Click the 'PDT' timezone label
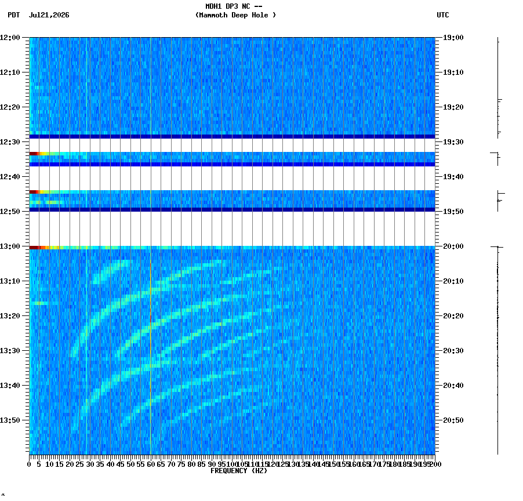The image size is (523, 501). tap(14, 15)
